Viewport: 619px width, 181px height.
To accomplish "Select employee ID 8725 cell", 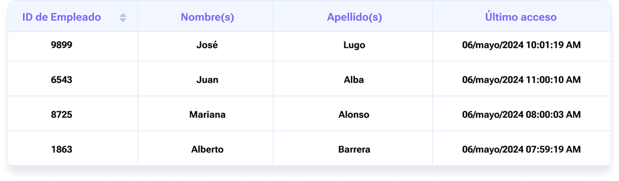I will pyautogui.click(x=62, y=114).
